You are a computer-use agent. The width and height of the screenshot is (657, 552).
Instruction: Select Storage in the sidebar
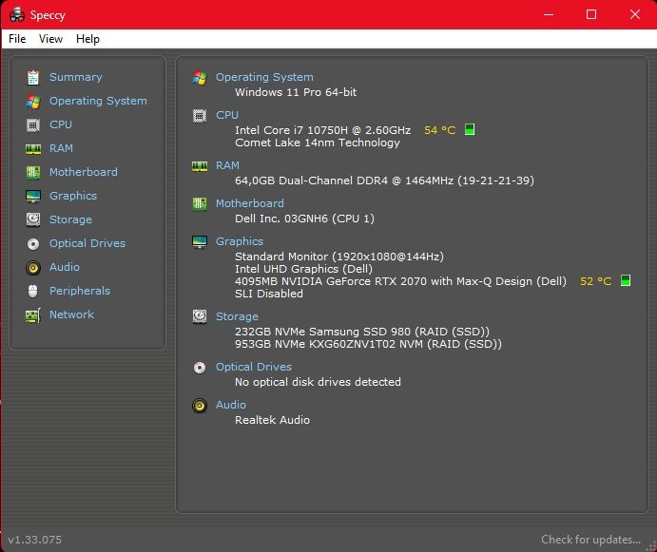coord(70,219)
